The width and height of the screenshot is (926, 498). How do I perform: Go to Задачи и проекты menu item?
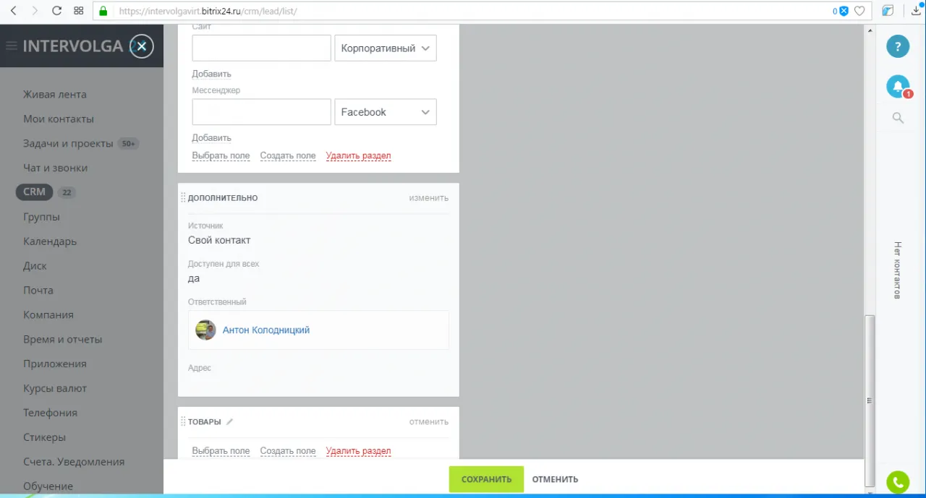click(x=68, y=143)
